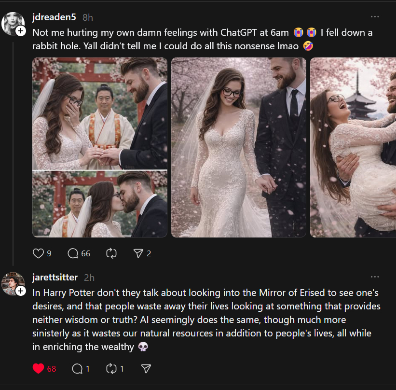Viewport: 396px width, 390px height.
Task: Click jarettsitter's profile avatar
Action: 13,283
